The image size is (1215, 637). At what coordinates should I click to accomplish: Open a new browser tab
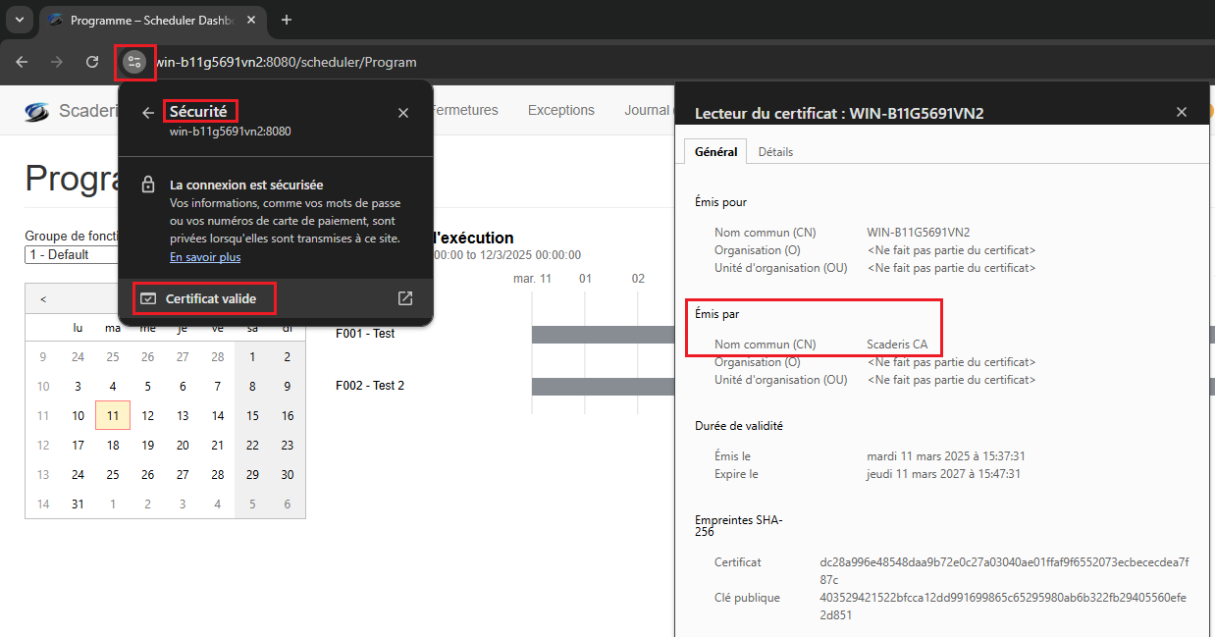[x=287, y=20]
